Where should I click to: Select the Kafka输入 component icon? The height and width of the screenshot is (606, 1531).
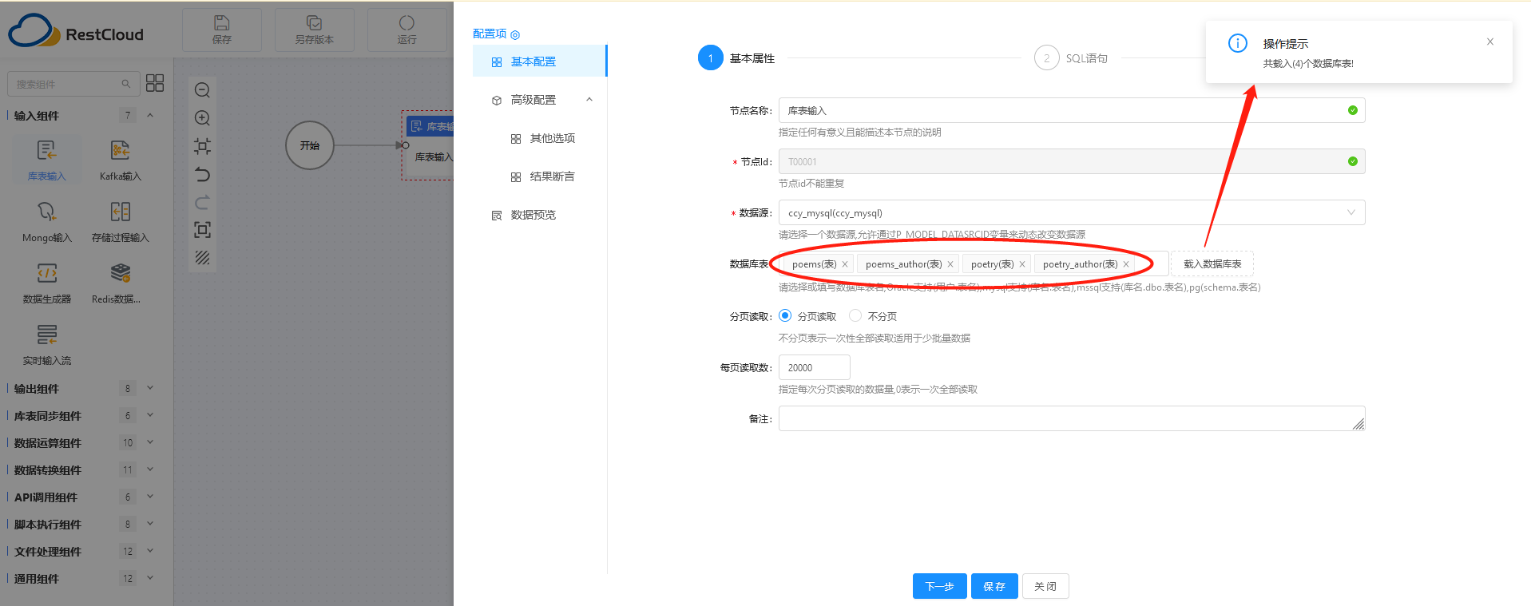tap(120, 150)
